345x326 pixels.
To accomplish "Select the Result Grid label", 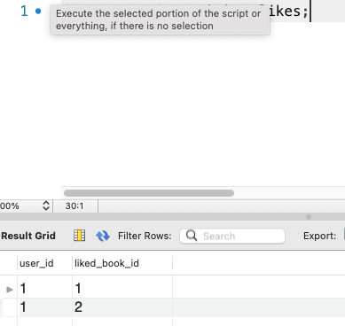I will coord(28,236).
